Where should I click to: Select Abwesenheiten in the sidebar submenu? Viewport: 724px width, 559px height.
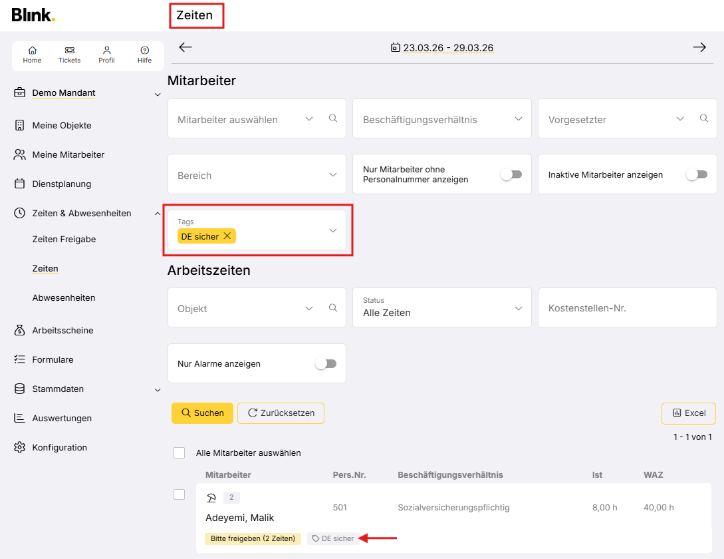(x=63, y=298)
